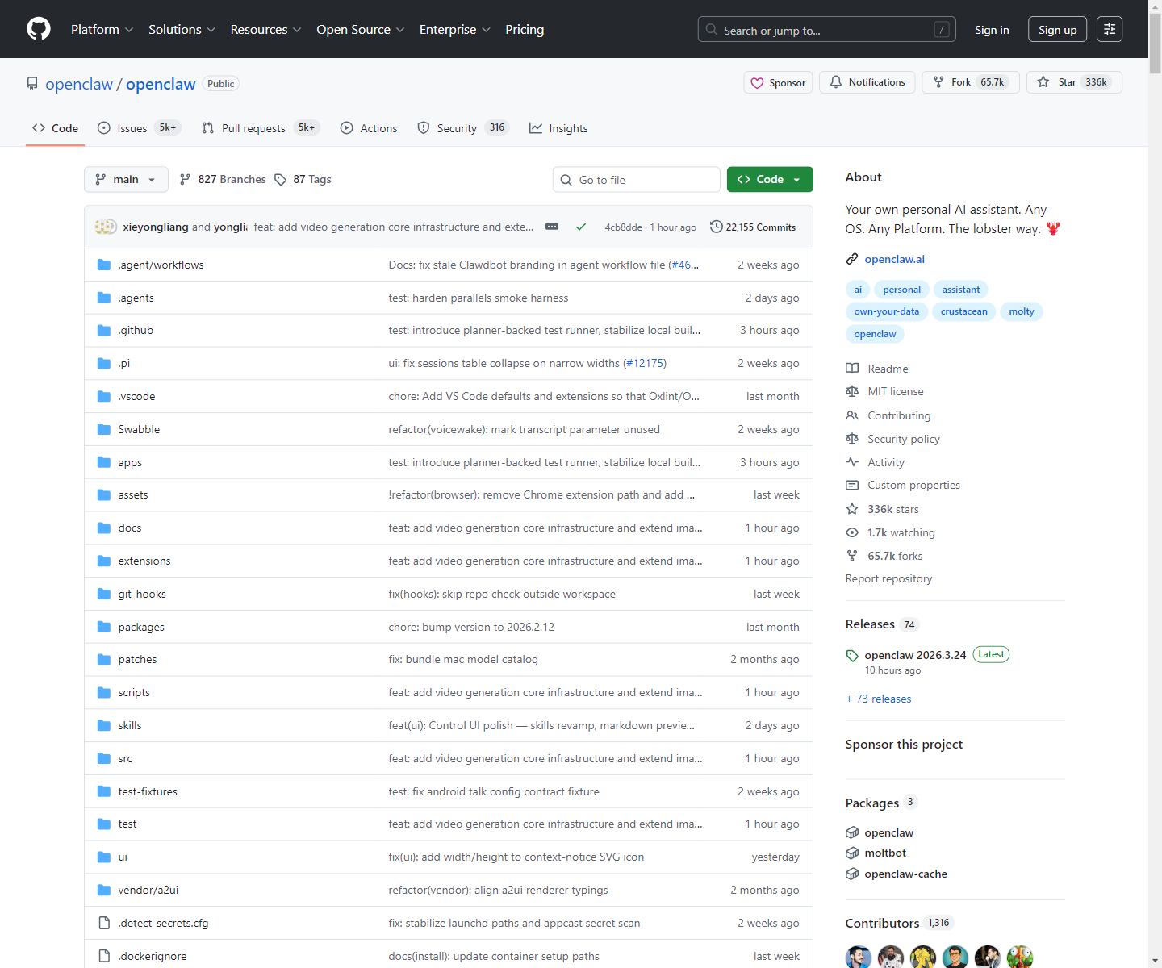Image resolution: width=1162 pixels, height=968 pixels.
Task: Select the 'crustacean' topic tag
Action: pos(963,311)
